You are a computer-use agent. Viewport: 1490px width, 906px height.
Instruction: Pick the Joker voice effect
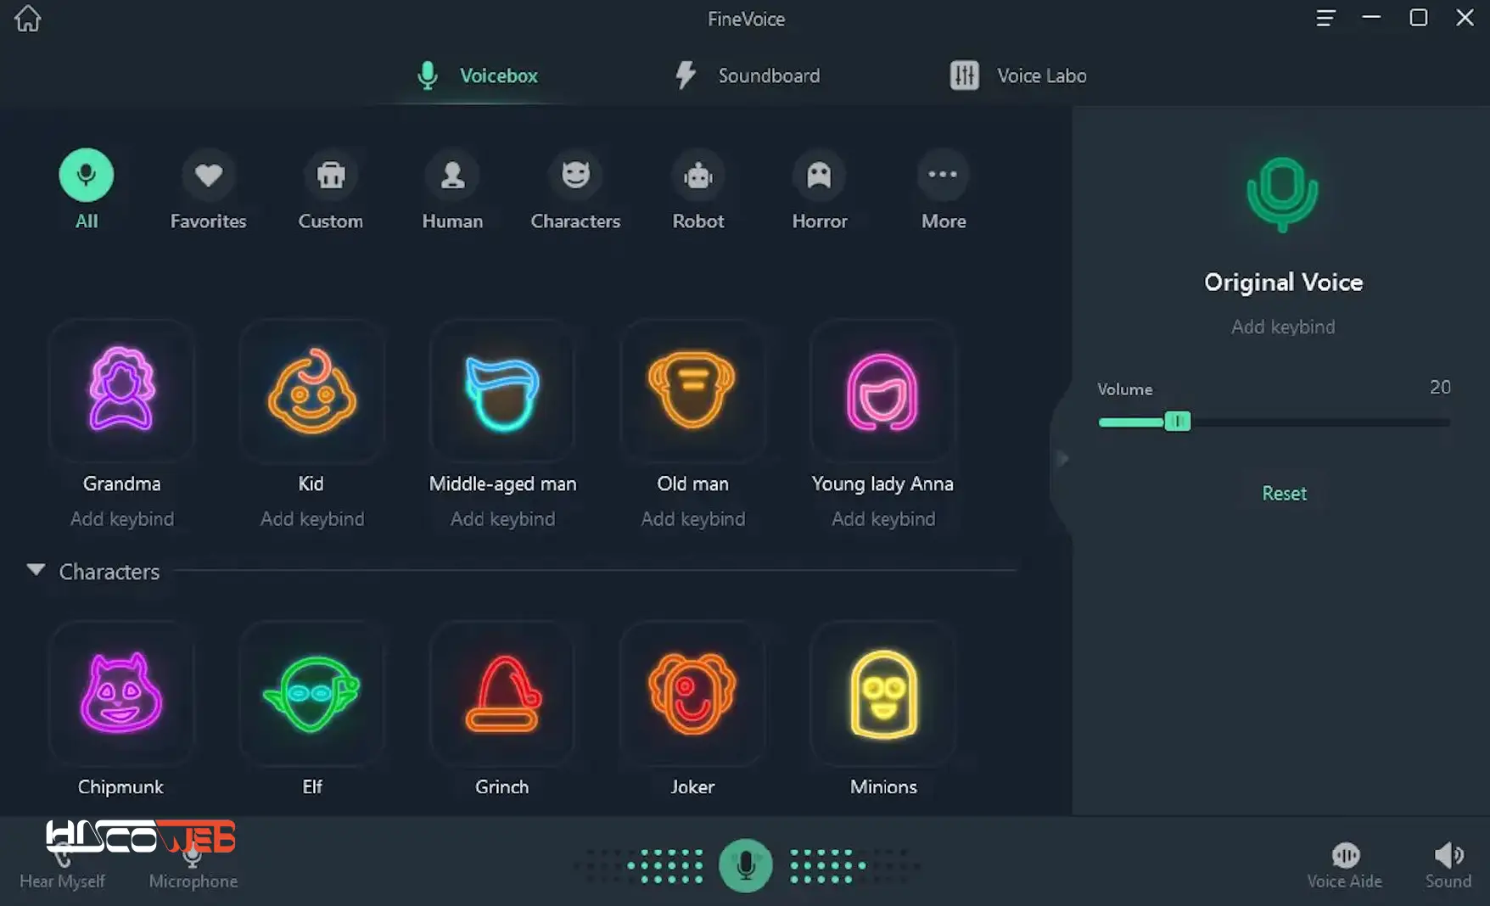click(x=692, y=693)
